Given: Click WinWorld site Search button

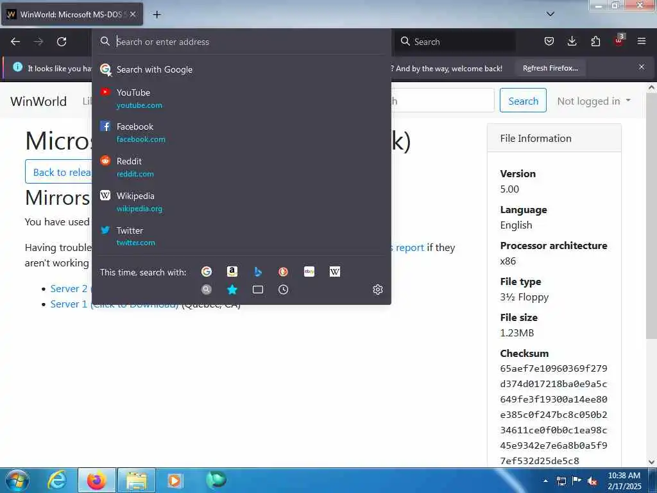Looking at the screenshot, I should click(x=523, y=101).
